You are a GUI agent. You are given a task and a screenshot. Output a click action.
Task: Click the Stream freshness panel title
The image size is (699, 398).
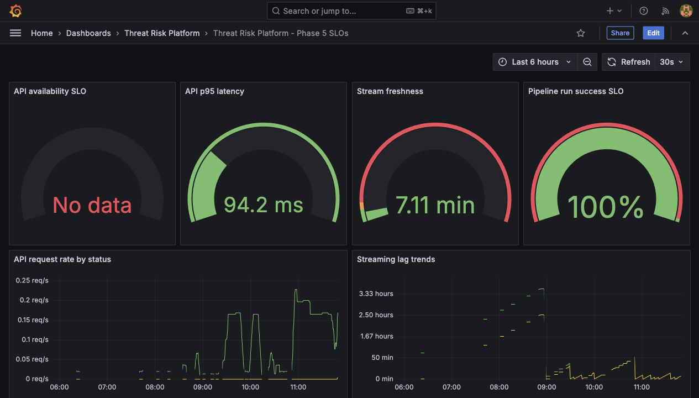[x=390, y=91]
